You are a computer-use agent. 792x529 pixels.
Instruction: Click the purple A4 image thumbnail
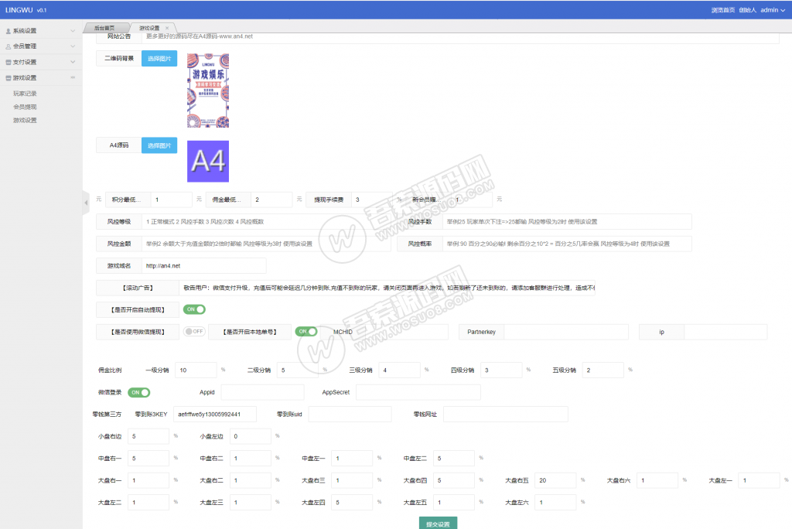tap(208, 161)
